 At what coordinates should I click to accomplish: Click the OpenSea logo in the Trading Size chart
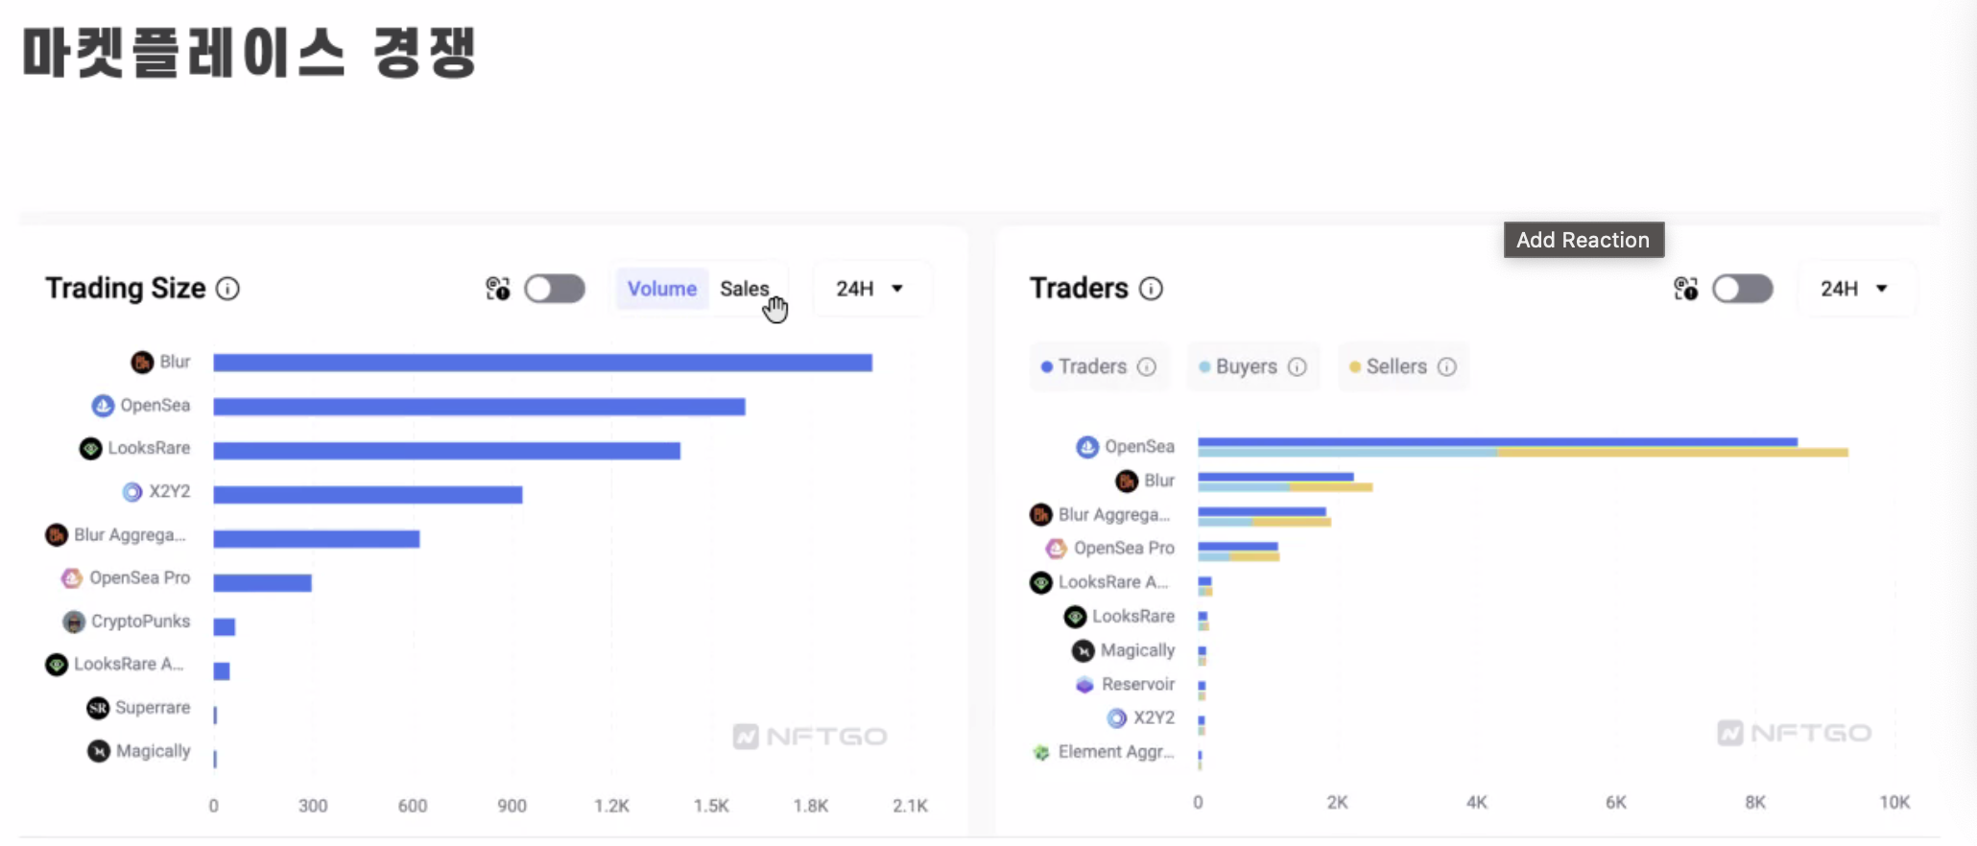coord(103,406)
